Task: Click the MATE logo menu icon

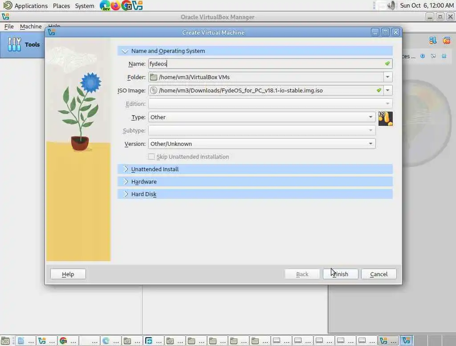Action: (x=8, y=5)
